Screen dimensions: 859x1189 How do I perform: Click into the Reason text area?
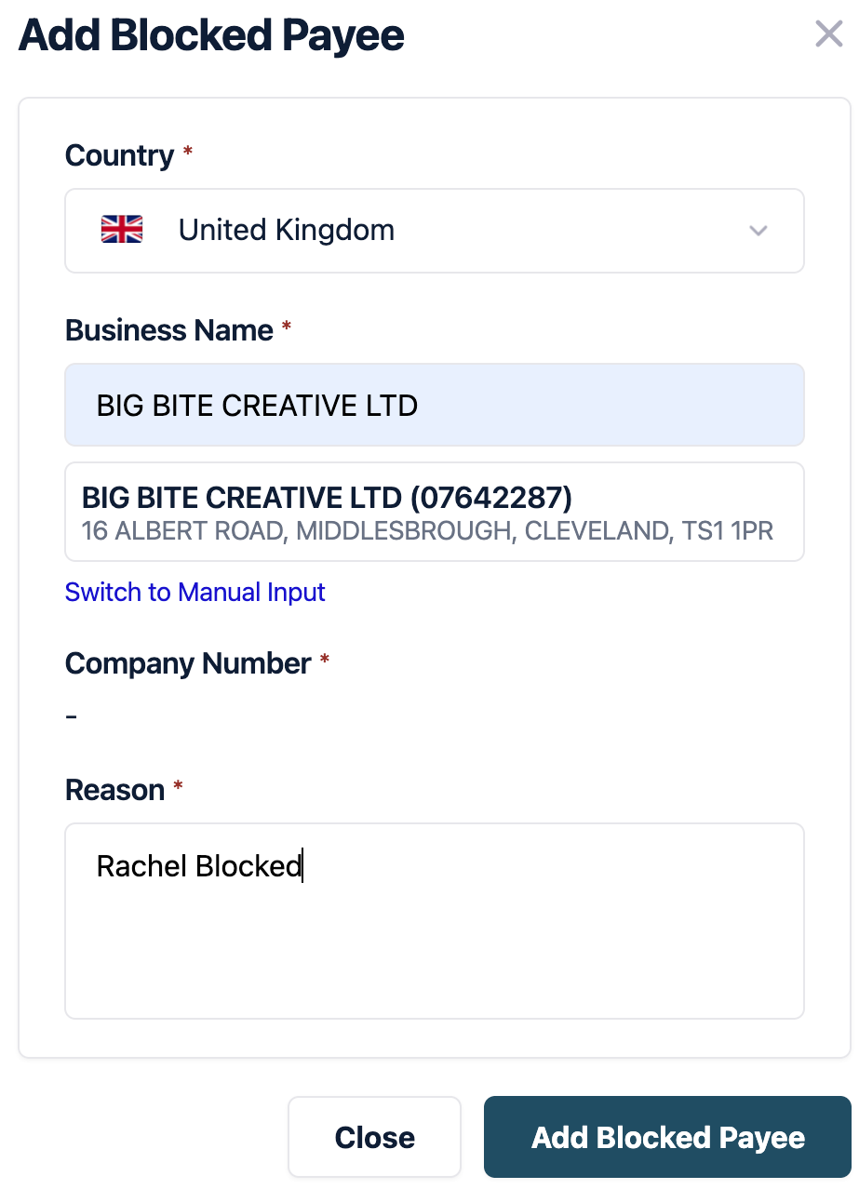tap(434, 921)
